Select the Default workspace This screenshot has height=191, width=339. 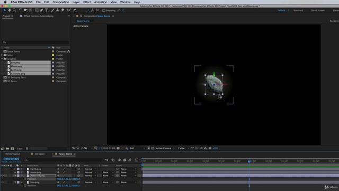281,11
